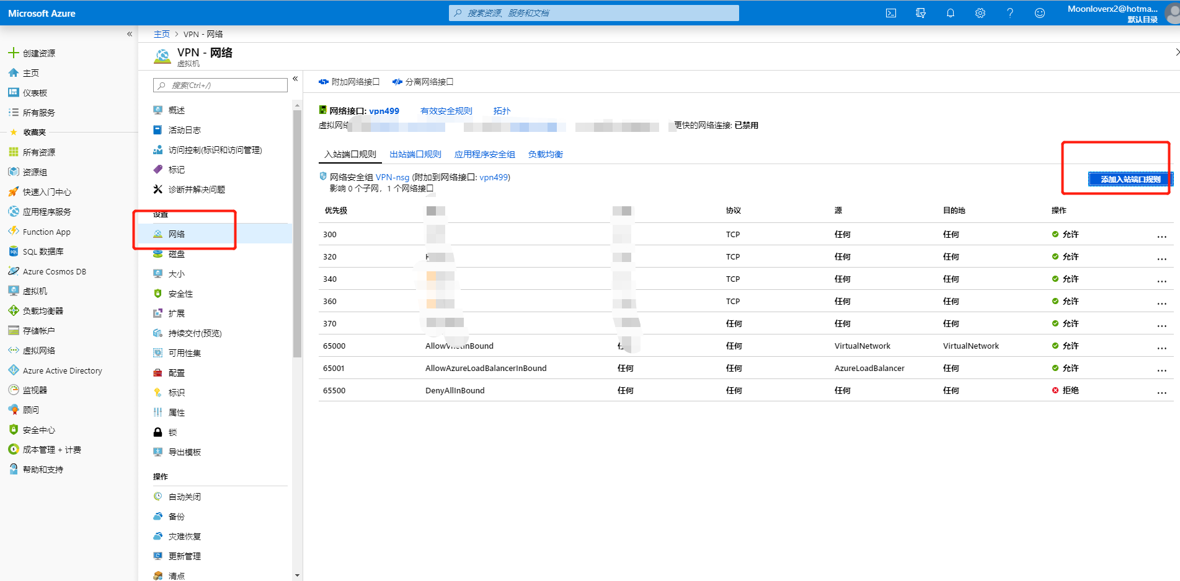
Task: Open directory and subscription filter icon
Action: coord(921,13)
